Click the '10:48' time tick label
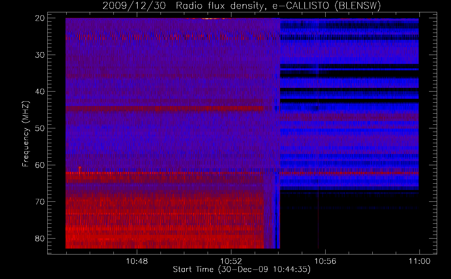This screenshot has width=451, height=279. click(137, 261)
